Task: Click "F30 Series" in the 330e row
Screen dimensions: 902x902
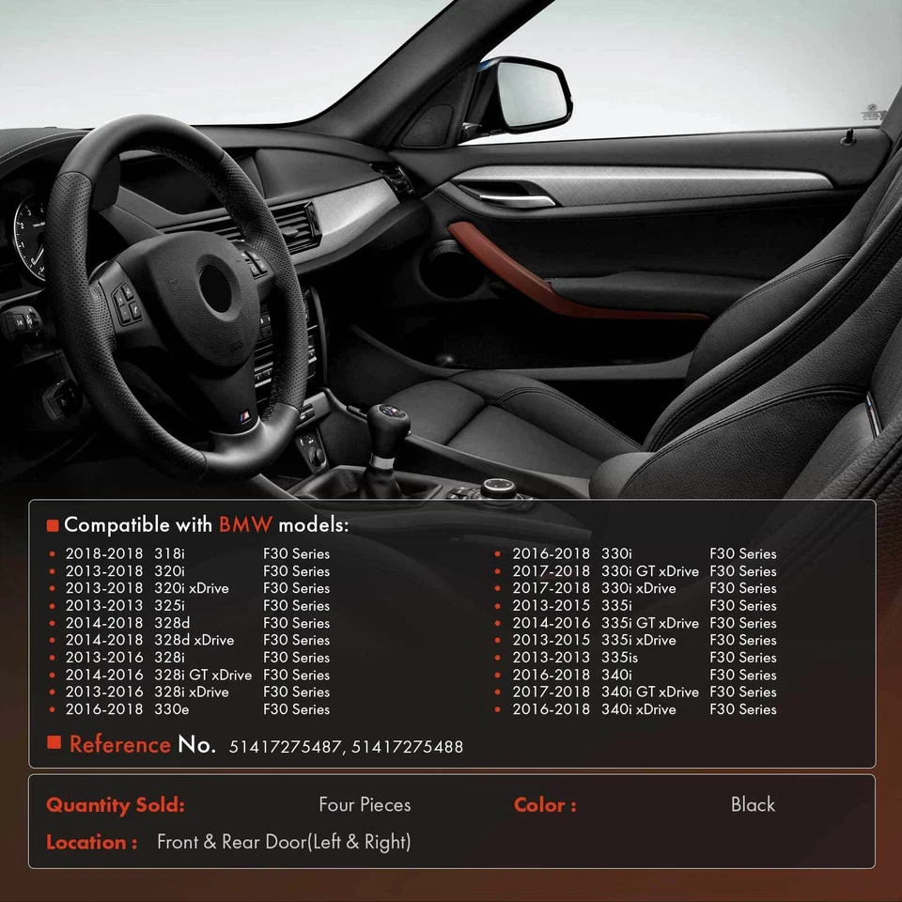Action: 296,708
